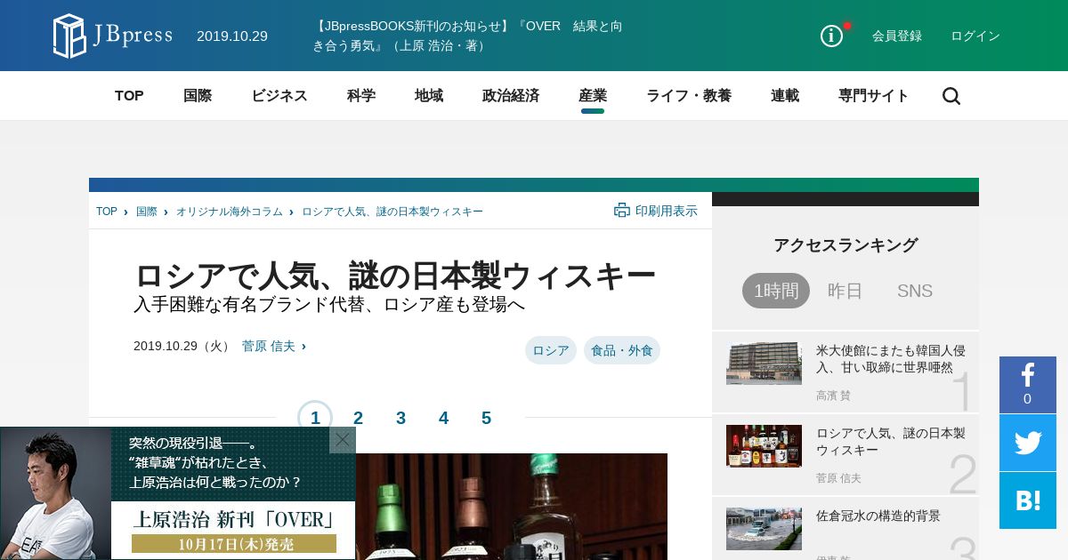Image resolution: width=1068 pixels, height=560 pixels.
Task: Open the 政治経済 navigation section
Action: click(511, 96)
